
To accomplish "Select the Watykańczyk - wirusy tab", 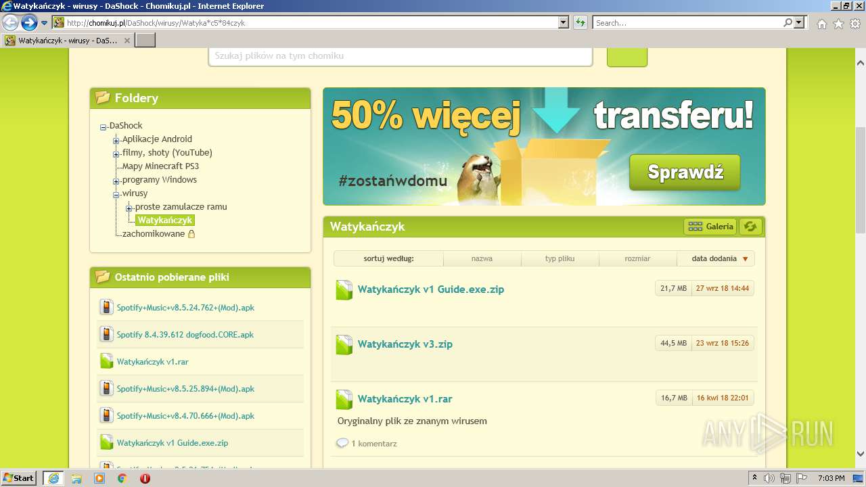I will click(x=67, y=41).
